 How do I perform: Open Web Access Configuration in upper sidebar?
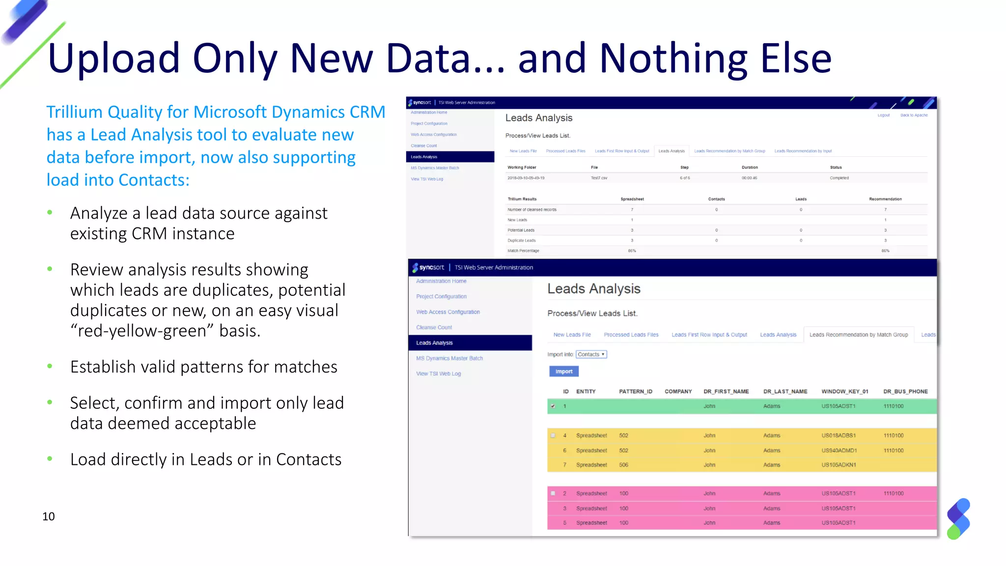tap(434, 135)
